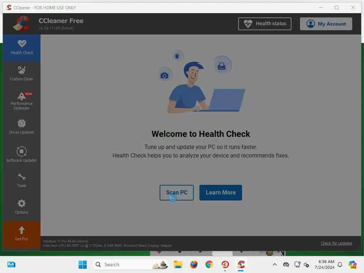The image size is (364, 273).
Task: Minimize the CCleaner window
Action: click(x=321, y=7)
